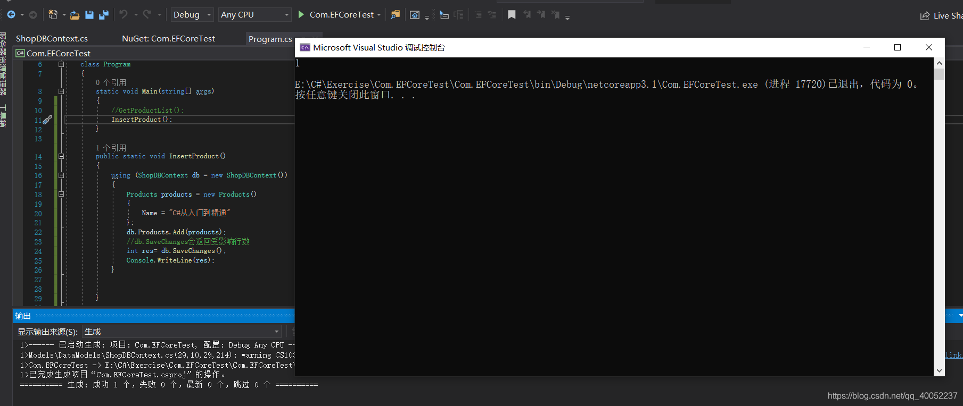Open the Com.EFCoreTest startup target dropdown arrow

click(x=379, y=15)
